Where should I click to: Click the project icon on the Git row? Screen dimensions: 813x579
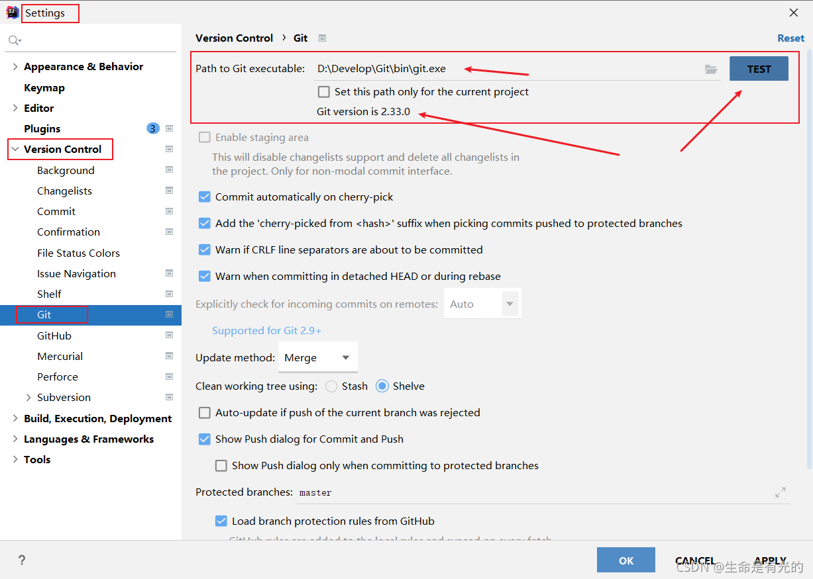click(170, 315)
